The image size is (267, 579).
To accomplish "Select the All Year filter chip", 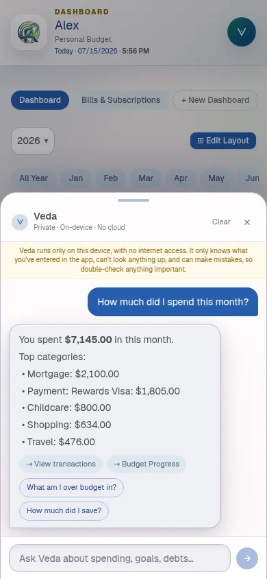I will [x=34, y=178].
